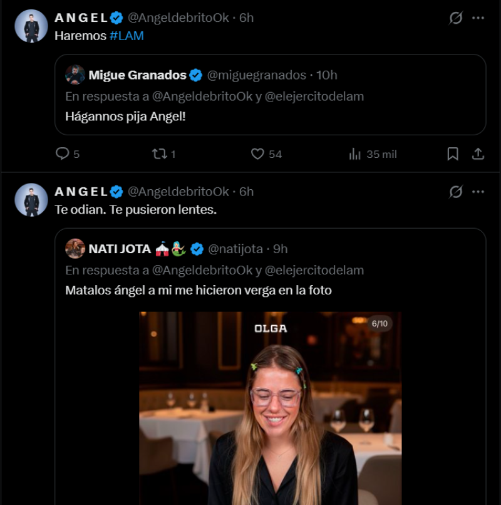Open quoted tweet 'Hágannos pija Angel!'

(269, 117)
